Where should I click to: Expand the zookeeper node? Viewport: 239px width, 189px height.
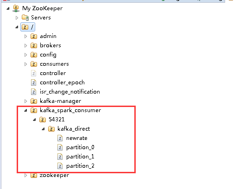point(25,175)
